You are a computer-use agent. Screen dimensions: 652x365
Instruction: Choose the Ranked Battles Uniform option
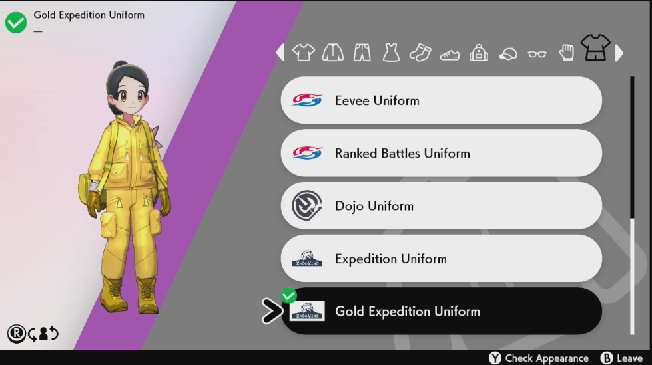pyautogui.click(x=441, y=153)
